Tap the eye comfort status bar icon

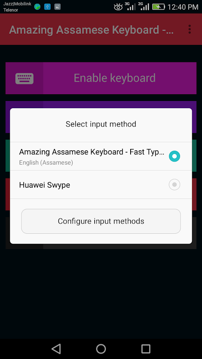click(x=118, y=7)
